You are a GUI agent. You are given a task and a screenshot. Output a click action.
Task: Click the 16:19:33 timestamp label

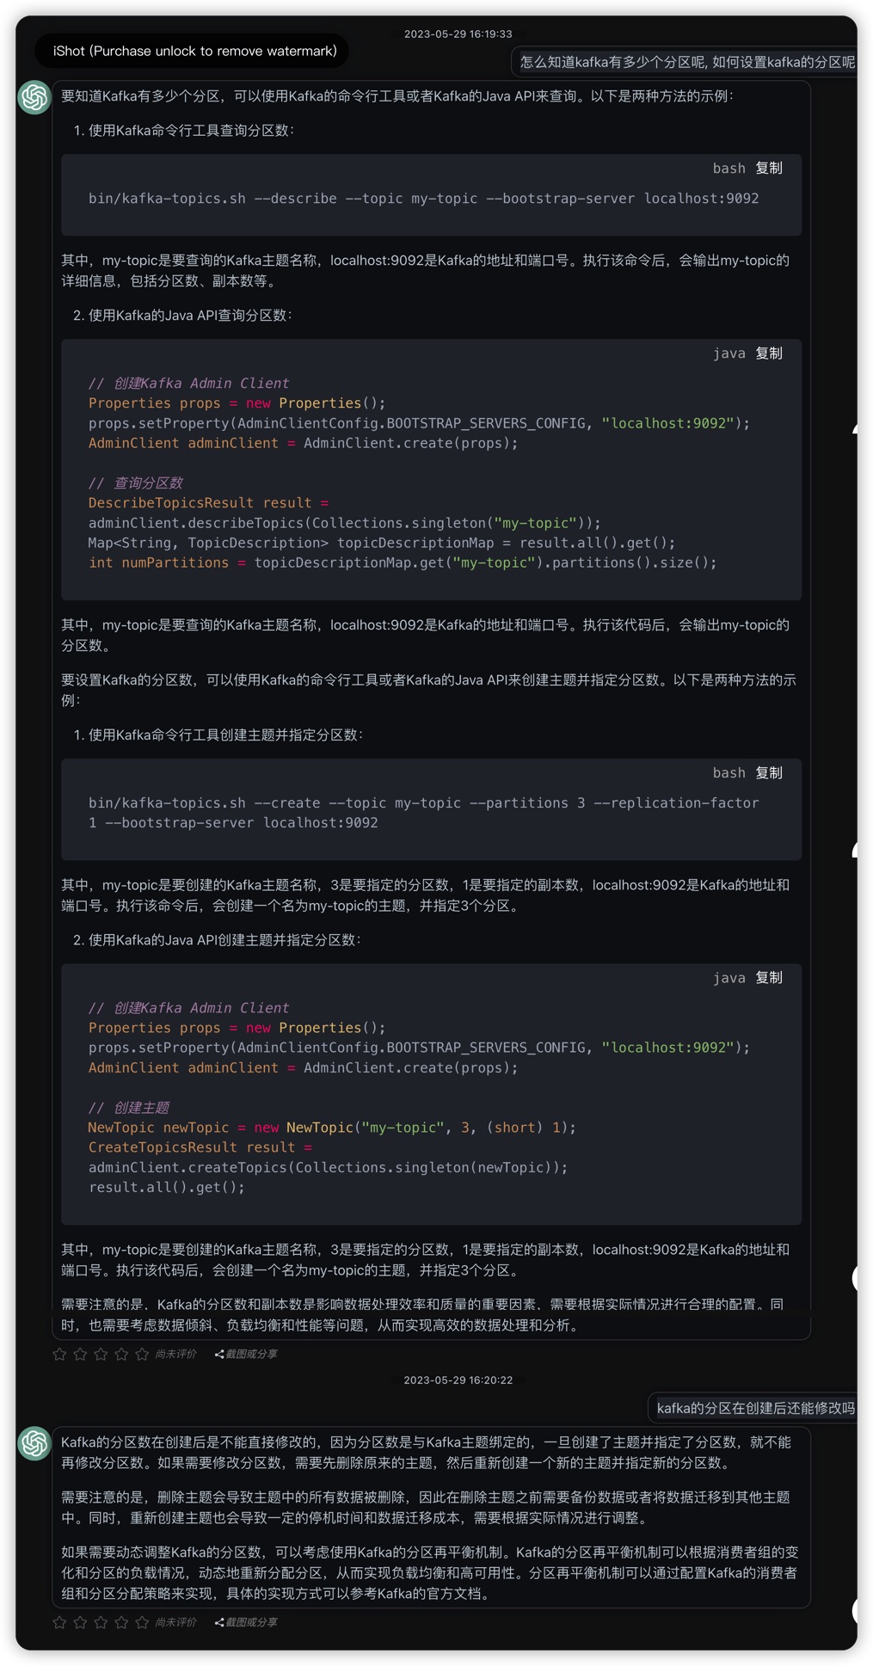click(458, 34)
